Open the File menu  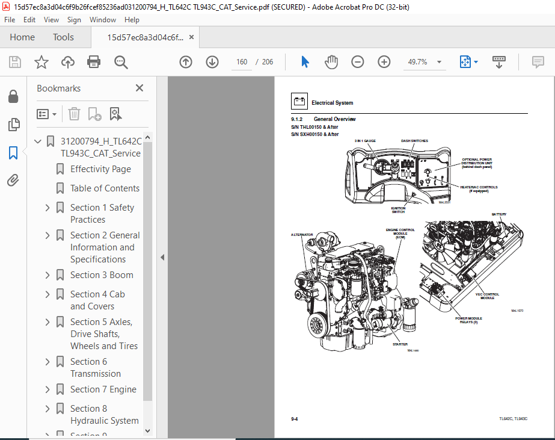(x=10, y=20)
